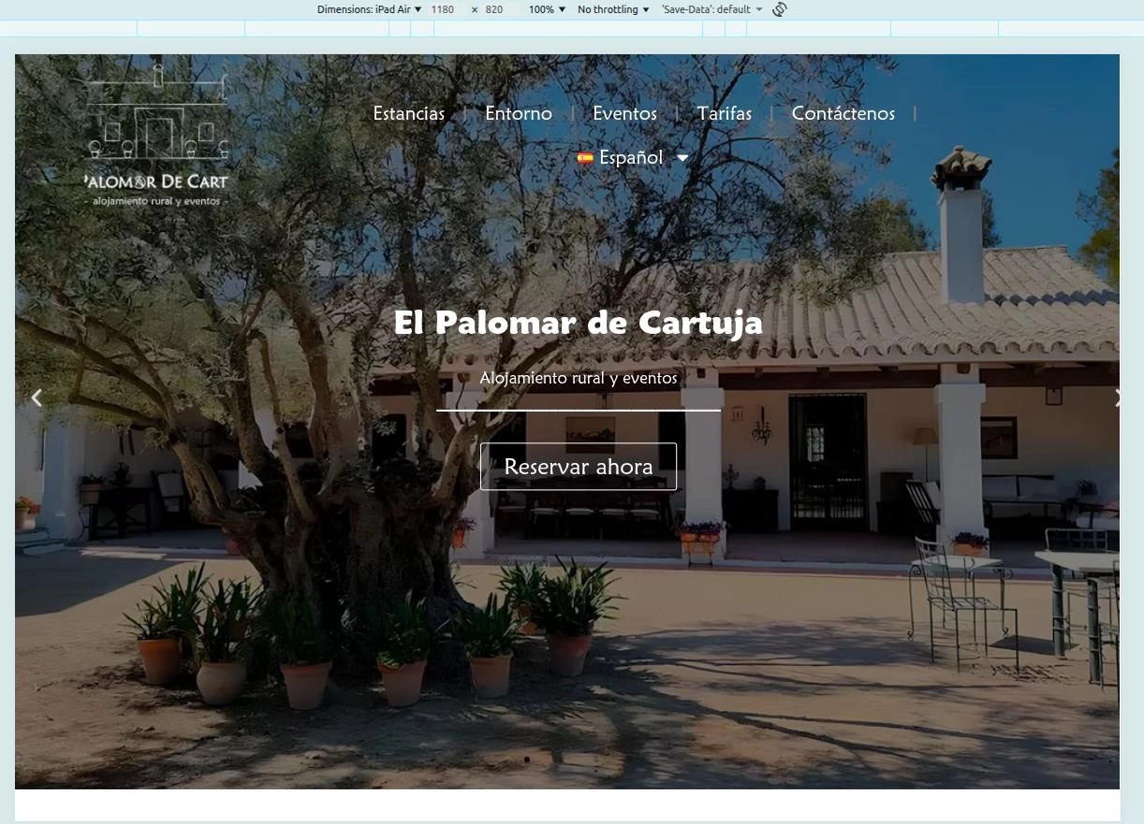Viewport: 1144px width, 824px height.
Task: Click the El Palomar de Cartuja heading
Action: pos(578,323)
